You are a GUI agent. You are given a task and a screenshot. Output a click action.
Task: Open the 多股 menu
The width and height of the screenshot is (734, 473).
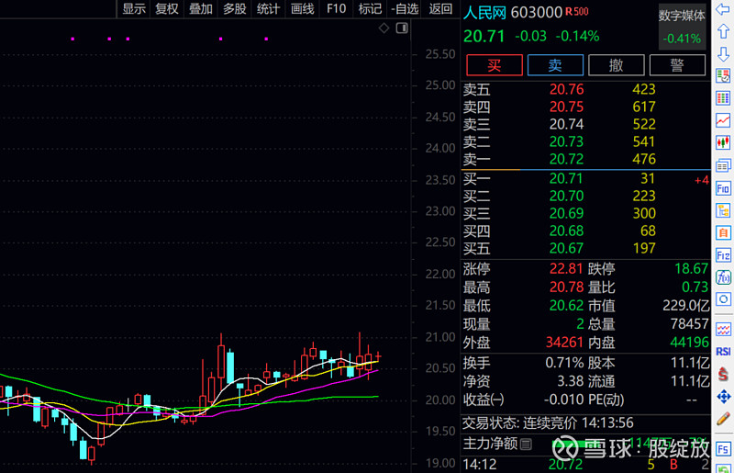(235, 9)
